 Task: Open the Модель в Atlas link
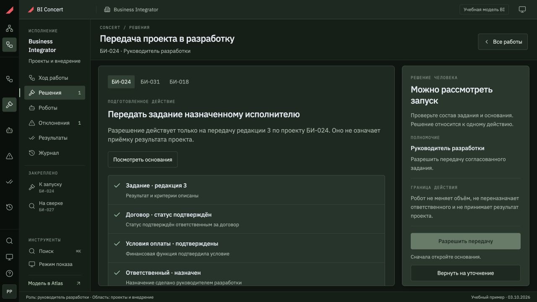pyautogui.click(x=55, y=283)
